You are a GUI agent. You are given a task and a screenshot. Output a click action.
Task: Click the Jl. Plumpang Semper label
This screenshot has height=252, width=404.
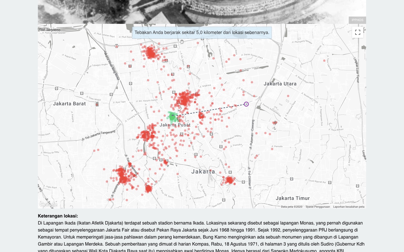pos(302,42)
